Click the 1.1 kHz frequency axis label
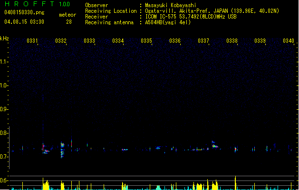This screenshot has width=299, height=190. pos(4,62)
